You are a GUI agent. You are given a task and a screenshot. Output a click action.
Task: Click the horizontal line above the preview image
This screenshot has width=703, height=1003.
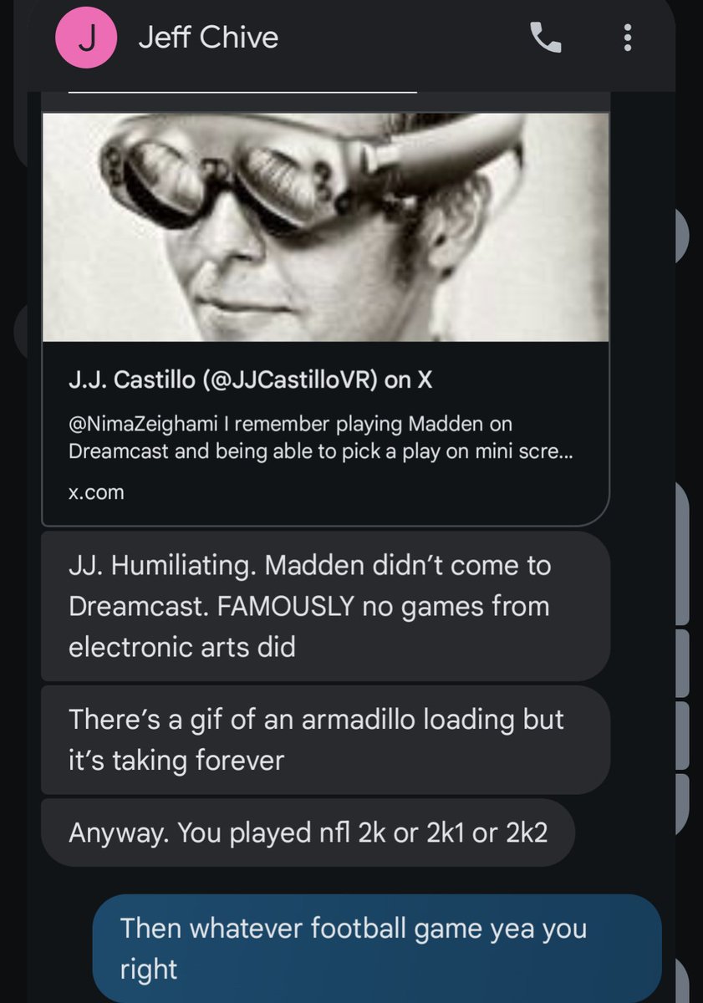tap(242, 90)
